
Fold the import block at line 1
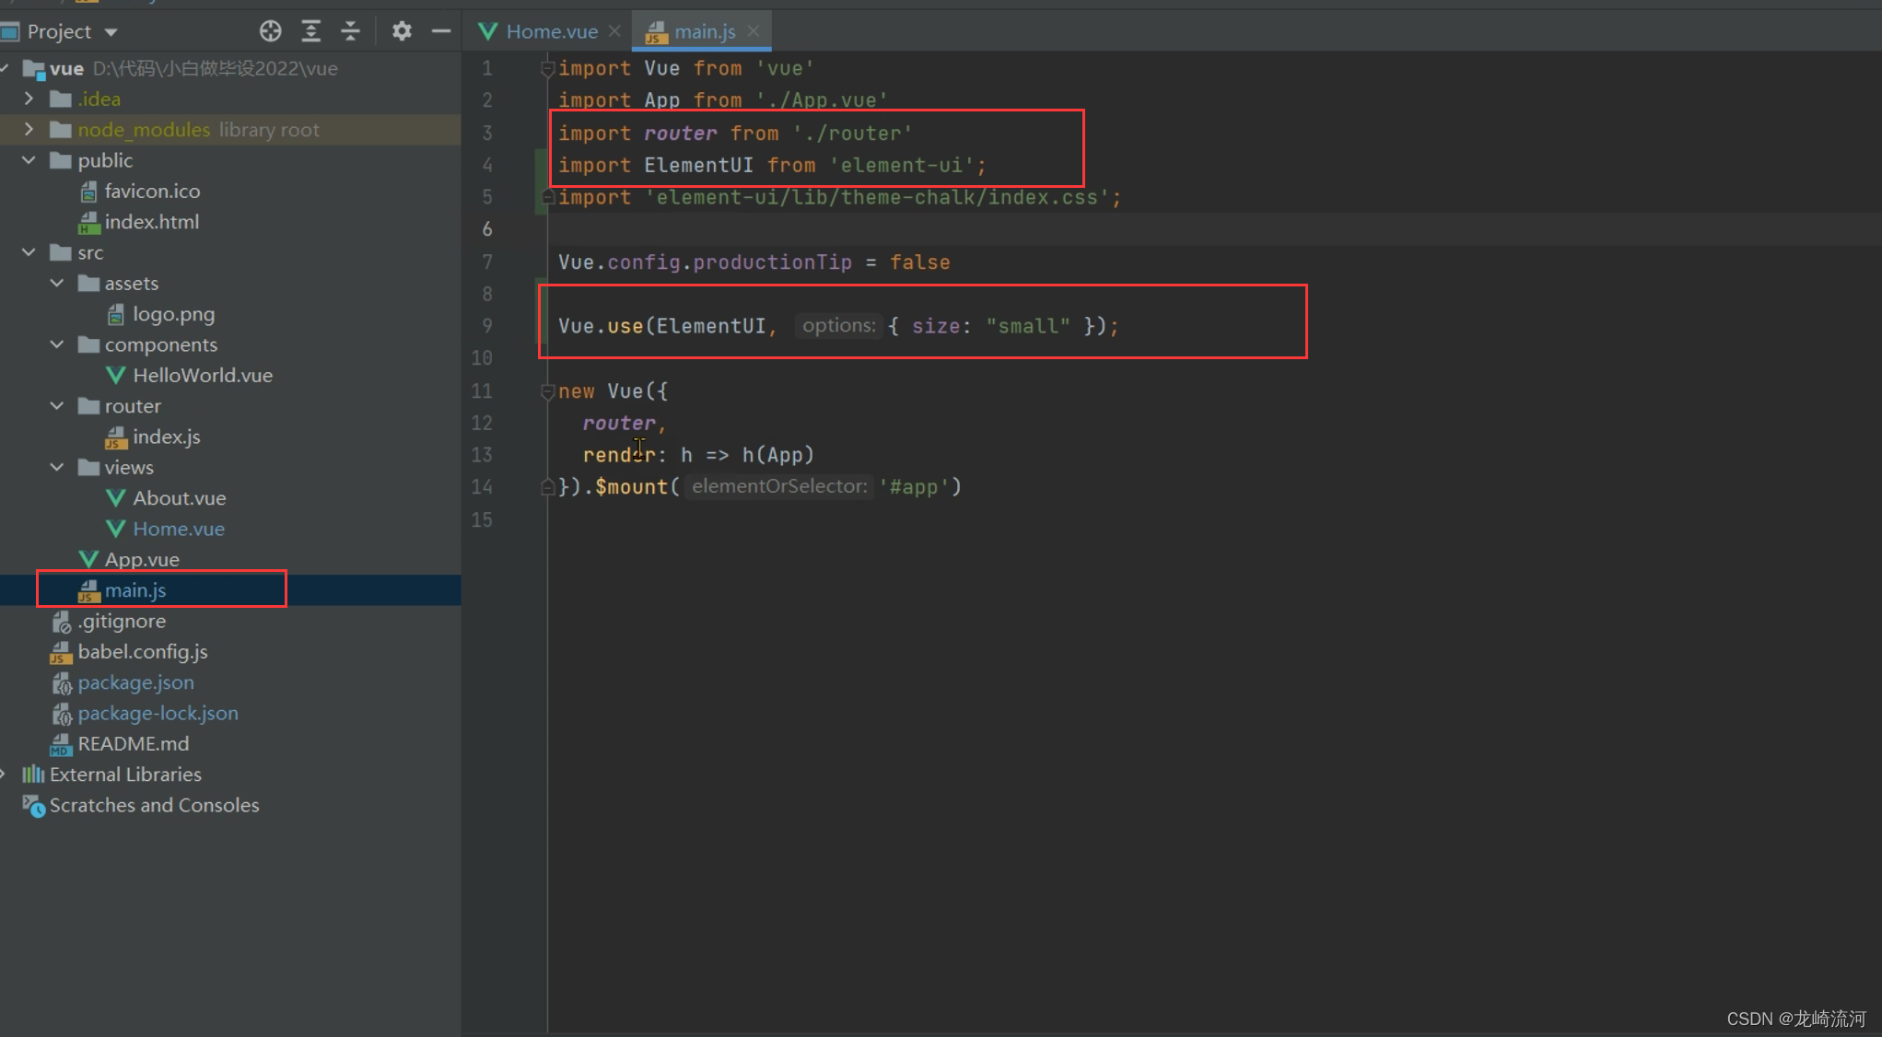(547, 68)
